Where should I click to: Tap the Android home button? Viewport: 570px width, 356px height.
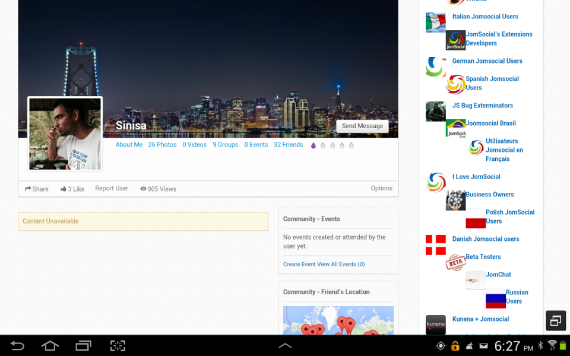coord(50,345)
